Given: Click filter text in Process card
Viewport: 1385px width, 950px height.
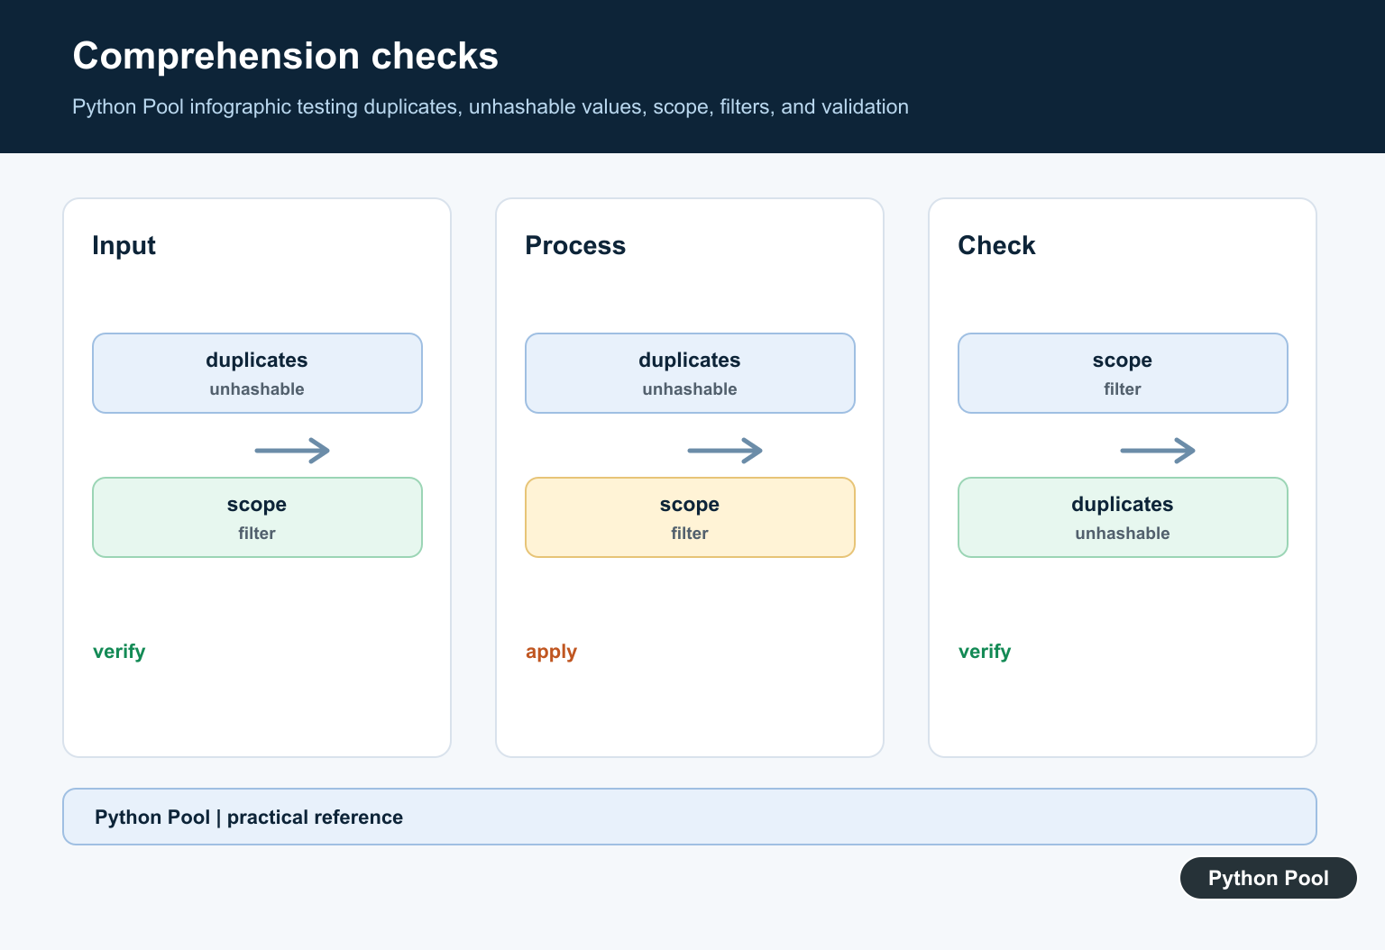Looking at the screenshot, I should pyautogui.click(x=690, y=534).
